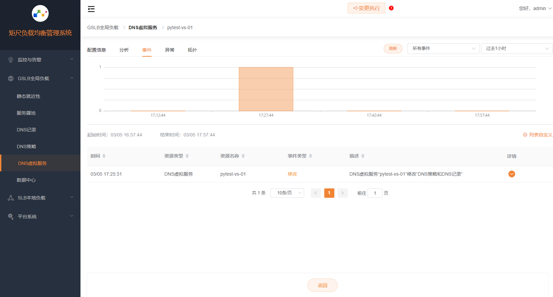Sort table by 资源名称 column
This screenshot has height=297, width=553.
click(243, 156)
